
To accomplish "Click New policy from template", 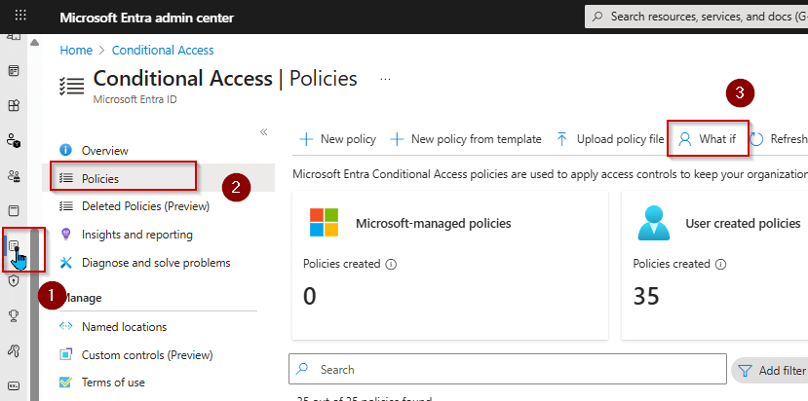I will point(466,139).
